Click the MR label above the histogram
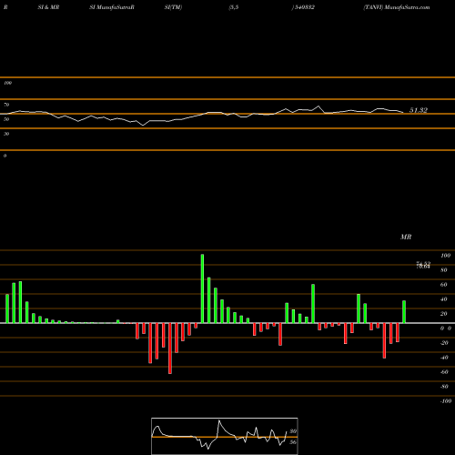The height and width of the screenshot is (455, 455). pos(406,237)
